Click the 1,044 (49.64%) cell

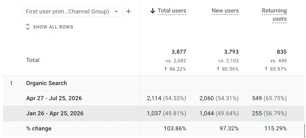coord(219,113)
